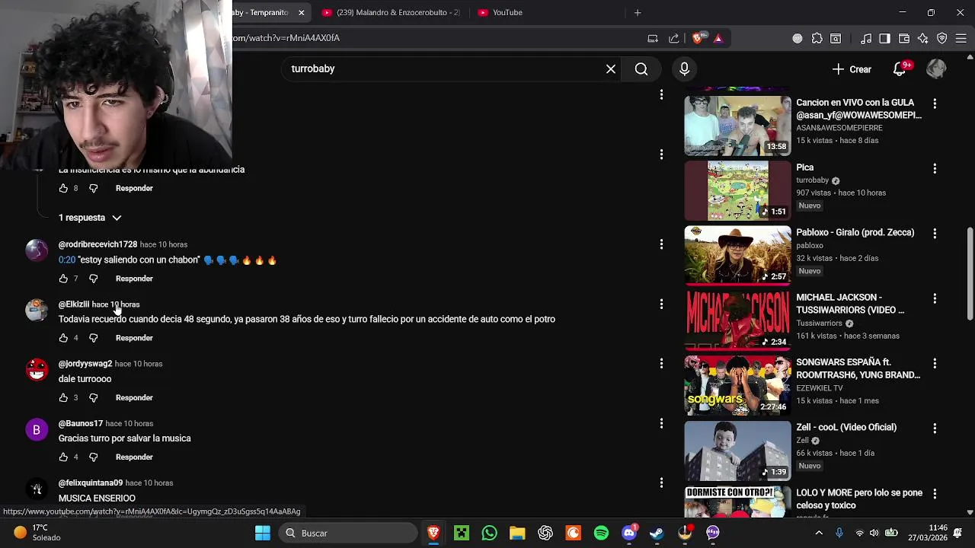Dislike the @Baunos17 comment

[x=94, y=457]
